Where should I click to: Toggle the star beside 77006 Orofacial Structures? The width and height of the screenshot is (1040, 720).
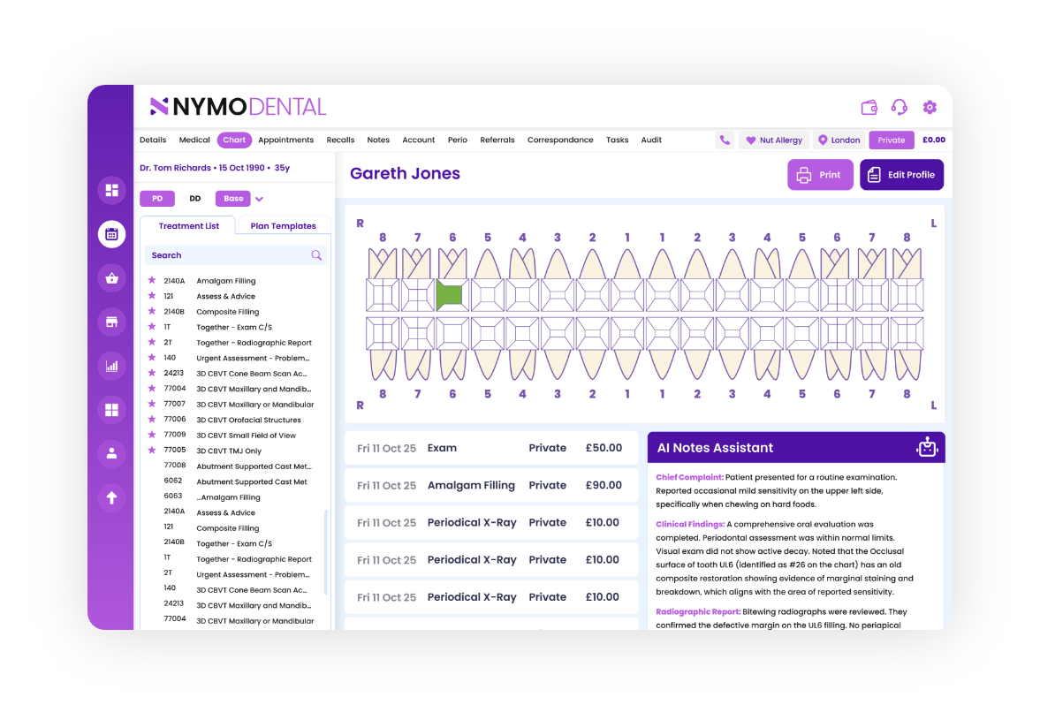tap(152, 419)
